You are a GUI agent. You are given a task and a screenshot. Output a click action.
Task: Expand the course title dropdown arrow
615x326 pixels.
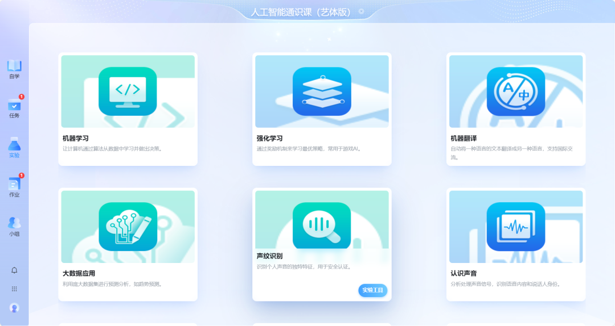(361, 11)
